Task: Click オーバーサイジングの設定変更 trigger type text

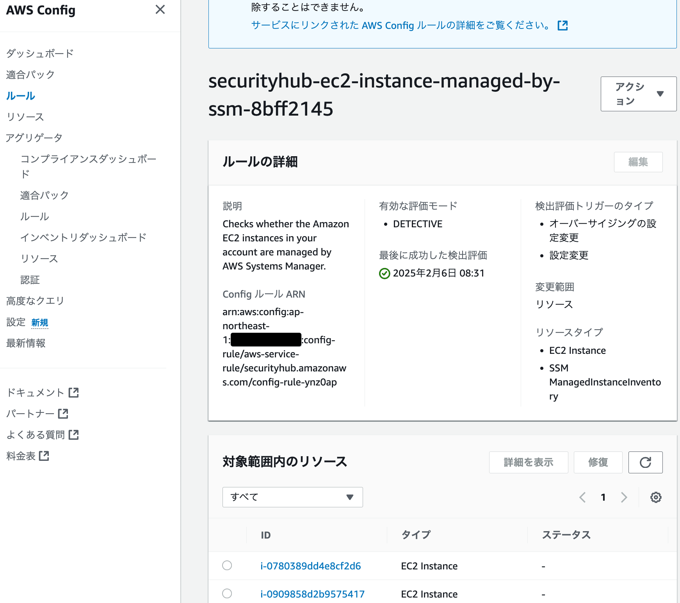Action: click(x=603, y=230)
